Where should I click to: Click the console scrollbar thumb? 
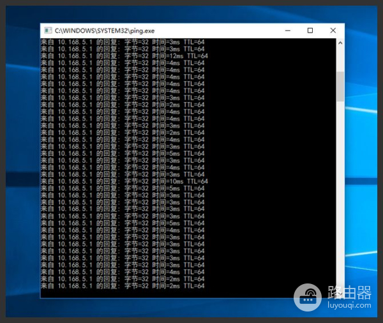coord(340,86)
